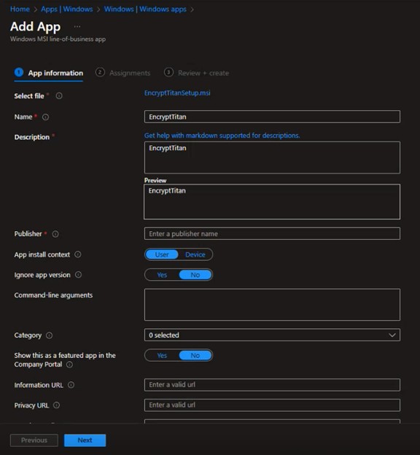420x455 pixels.
Task: Show info tooltip for Privacy URL
Action: pos(57,405)
